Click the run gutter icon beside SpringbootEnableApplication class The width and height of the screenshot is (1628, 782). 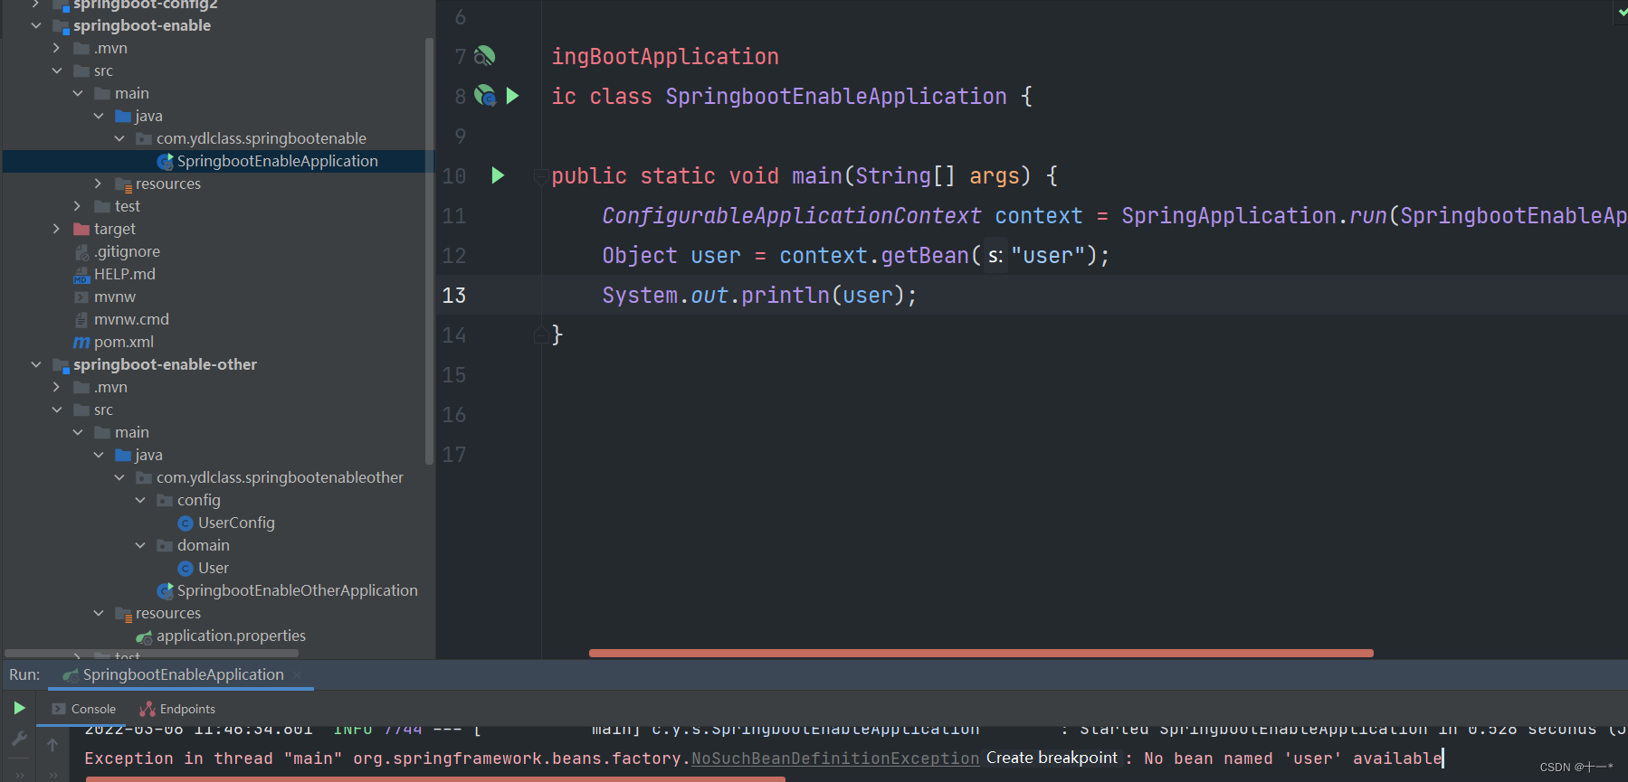point(512,96)
